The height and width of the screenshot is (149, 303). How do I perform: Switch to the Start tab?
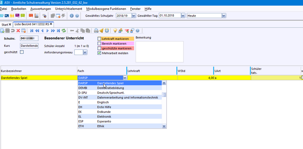click(5, 24)
